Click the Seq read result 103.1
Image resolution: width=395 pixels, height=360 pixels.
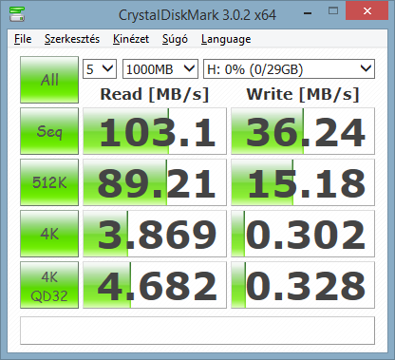(155, 131)
